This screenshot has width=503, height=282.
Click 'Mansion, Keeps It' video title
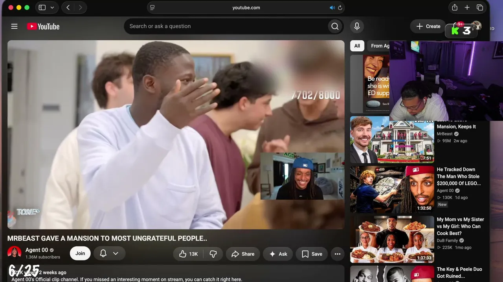click(x=456, y=127)
